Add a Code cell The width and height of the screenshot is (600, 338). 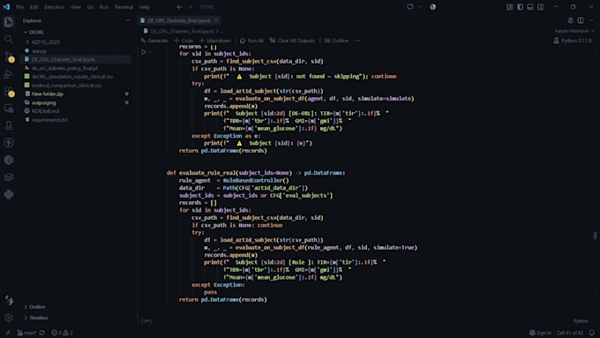[184, 41]
